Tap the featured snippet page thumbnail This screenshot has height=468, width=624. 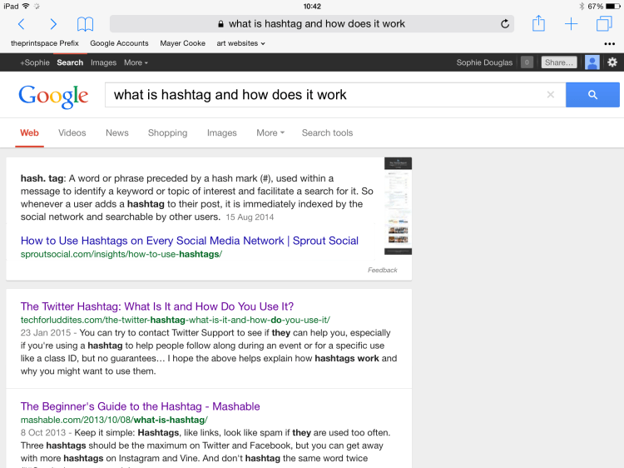pos(398,206)
